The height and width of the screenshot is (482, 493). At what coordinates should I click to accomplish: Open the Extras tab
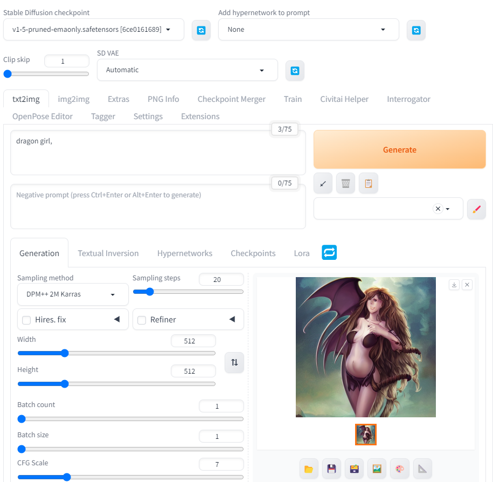point(119,99)
